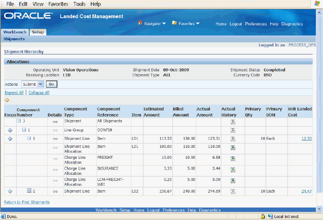
Task: View details of Line Group row
Action: [55, 131]
